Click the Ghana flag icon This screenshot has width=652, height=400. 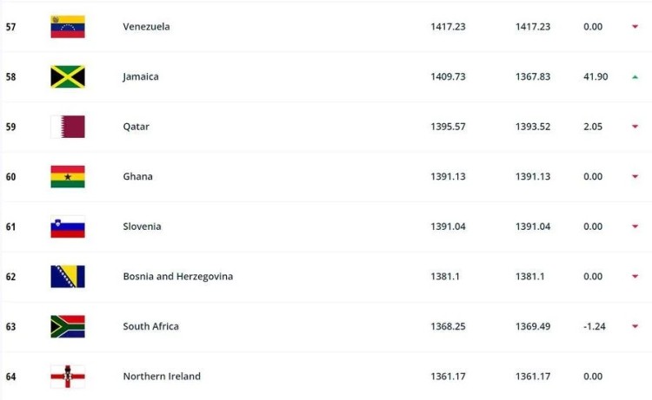point(68,177)
